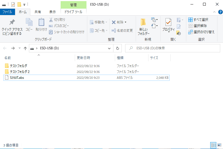Image resolution: width=223 pixels, height=149 pixels.
Task: Click the ABS ファイル type cell
Action: (125, 78)
